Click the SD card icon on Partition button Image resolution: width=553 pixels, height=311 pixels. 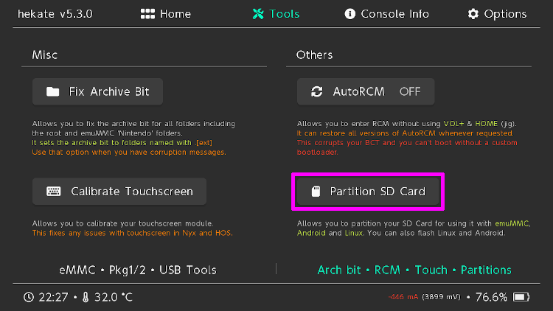point(316,192)
